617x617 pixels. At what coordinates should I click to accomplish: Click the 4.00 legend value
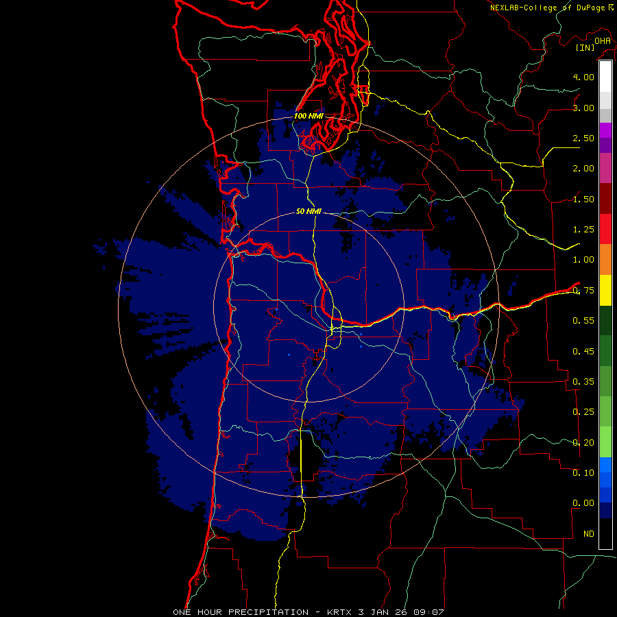click(x=583, y=77)
